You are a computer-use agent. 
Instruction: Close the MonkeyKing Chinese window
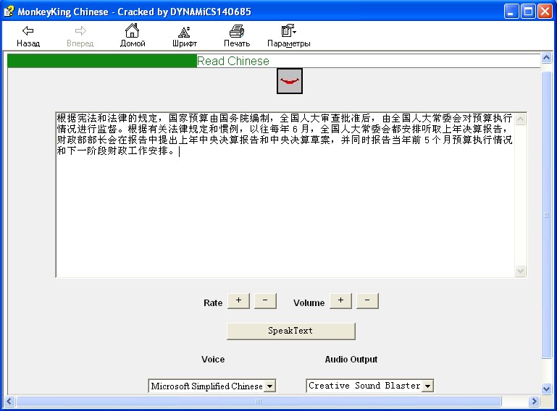[545, 12]
